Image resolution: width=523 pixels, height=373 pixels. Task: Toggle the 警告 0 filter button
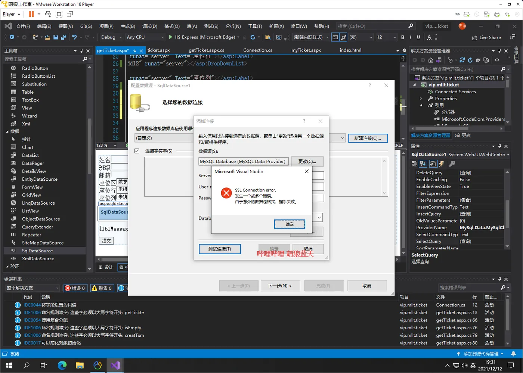point(102,288)
